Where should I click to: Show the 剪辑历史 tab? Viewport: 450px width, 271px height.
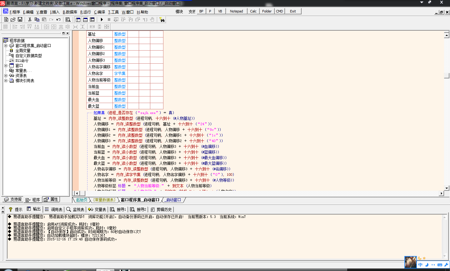point(161,209)
